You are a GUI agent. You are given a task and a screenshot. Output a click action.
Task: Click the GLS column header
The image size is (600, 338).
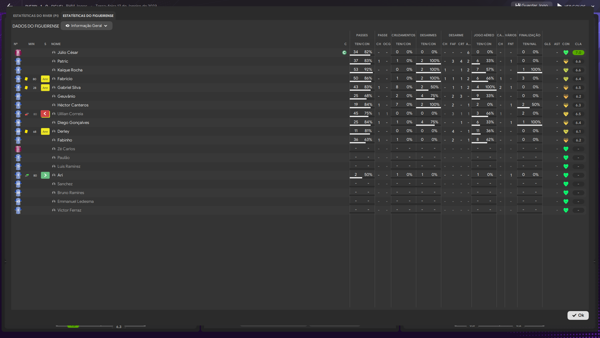547,44
